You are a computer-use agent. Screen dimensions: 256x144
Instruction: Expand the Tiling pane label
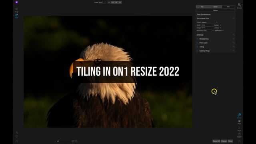(202, 47)
